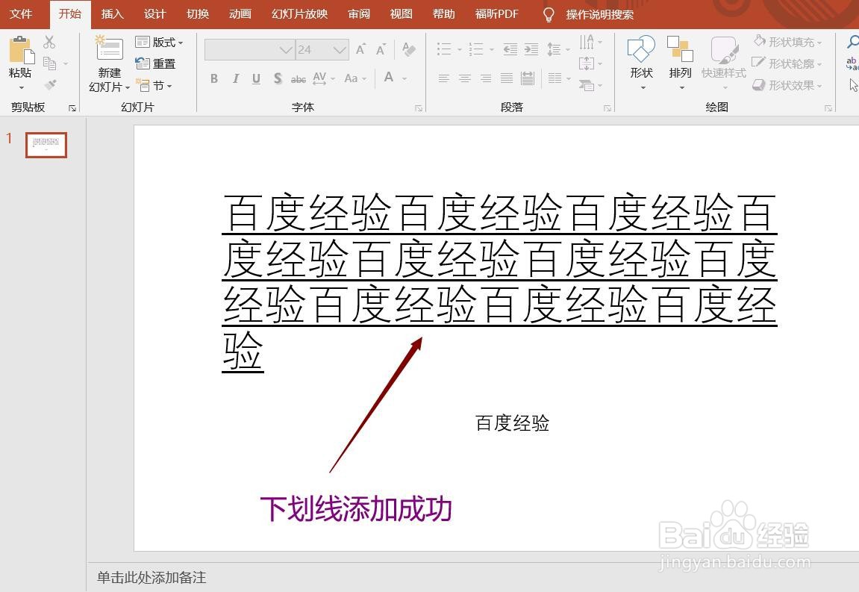Open the font name dropdown

click(286, 50)
